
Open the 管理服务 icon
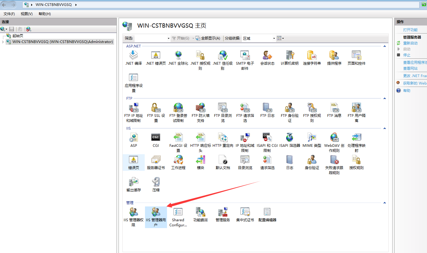(x=223, y=214)
